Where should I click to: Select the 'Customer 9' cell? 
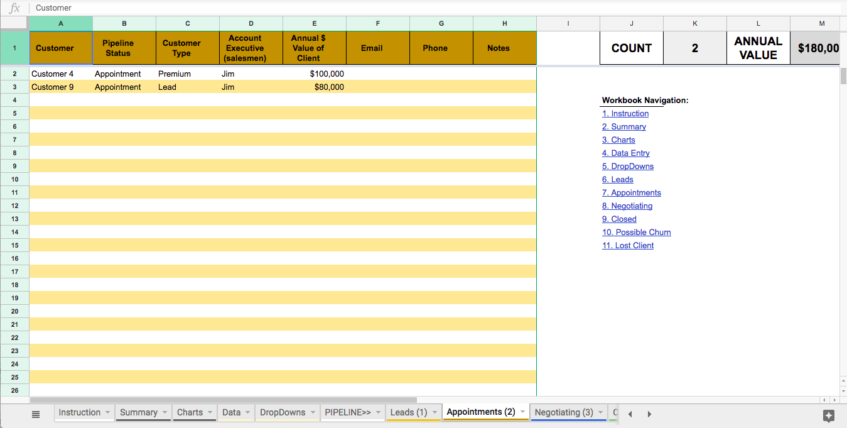pyautogui.click(x=61, y=87)
